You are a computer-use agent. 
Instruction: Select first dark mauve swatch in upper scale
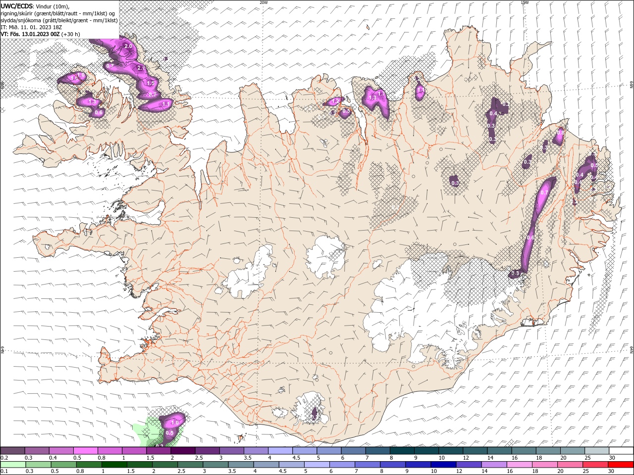pyautogui.click(x=12, y=451)
